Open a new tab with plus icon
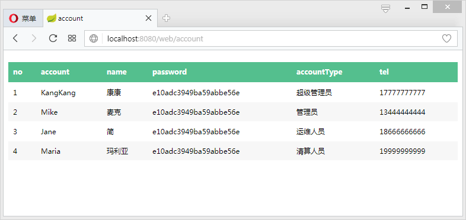The width and height of the screenshot is (466, 220). coord(167,18)
